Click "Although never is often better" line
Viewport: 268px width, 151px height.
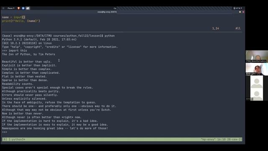coord(41,117)
